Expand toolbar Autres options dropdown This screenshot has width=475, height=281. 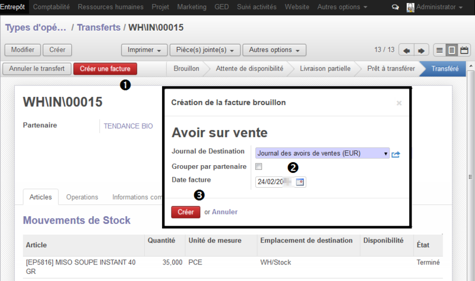274,50
